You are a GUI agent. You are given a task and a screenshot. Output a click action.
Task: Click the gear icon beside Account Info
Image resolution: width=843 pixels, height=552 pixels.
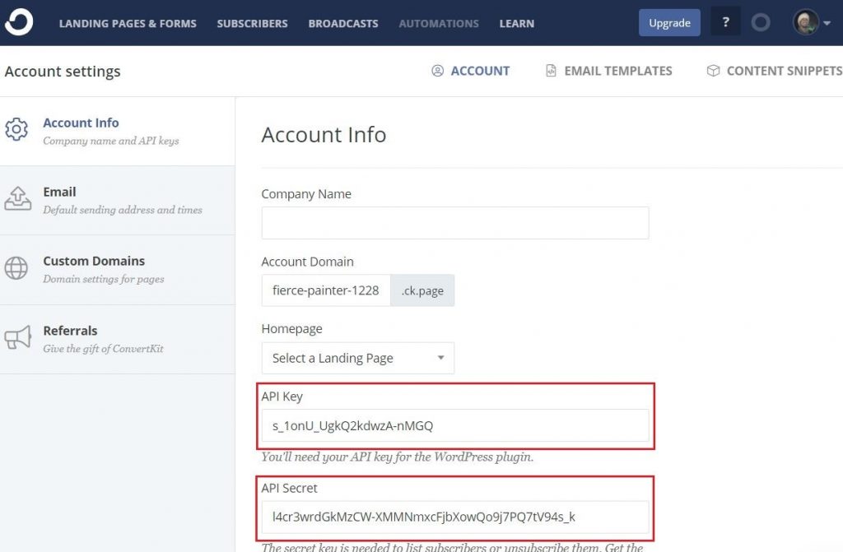pos(16,129)
